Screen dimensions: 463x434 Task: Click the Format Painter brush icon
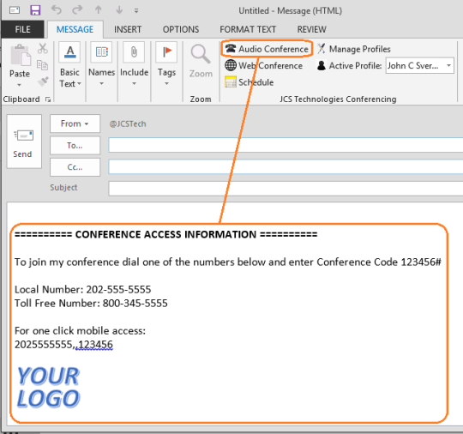point(43,81)
